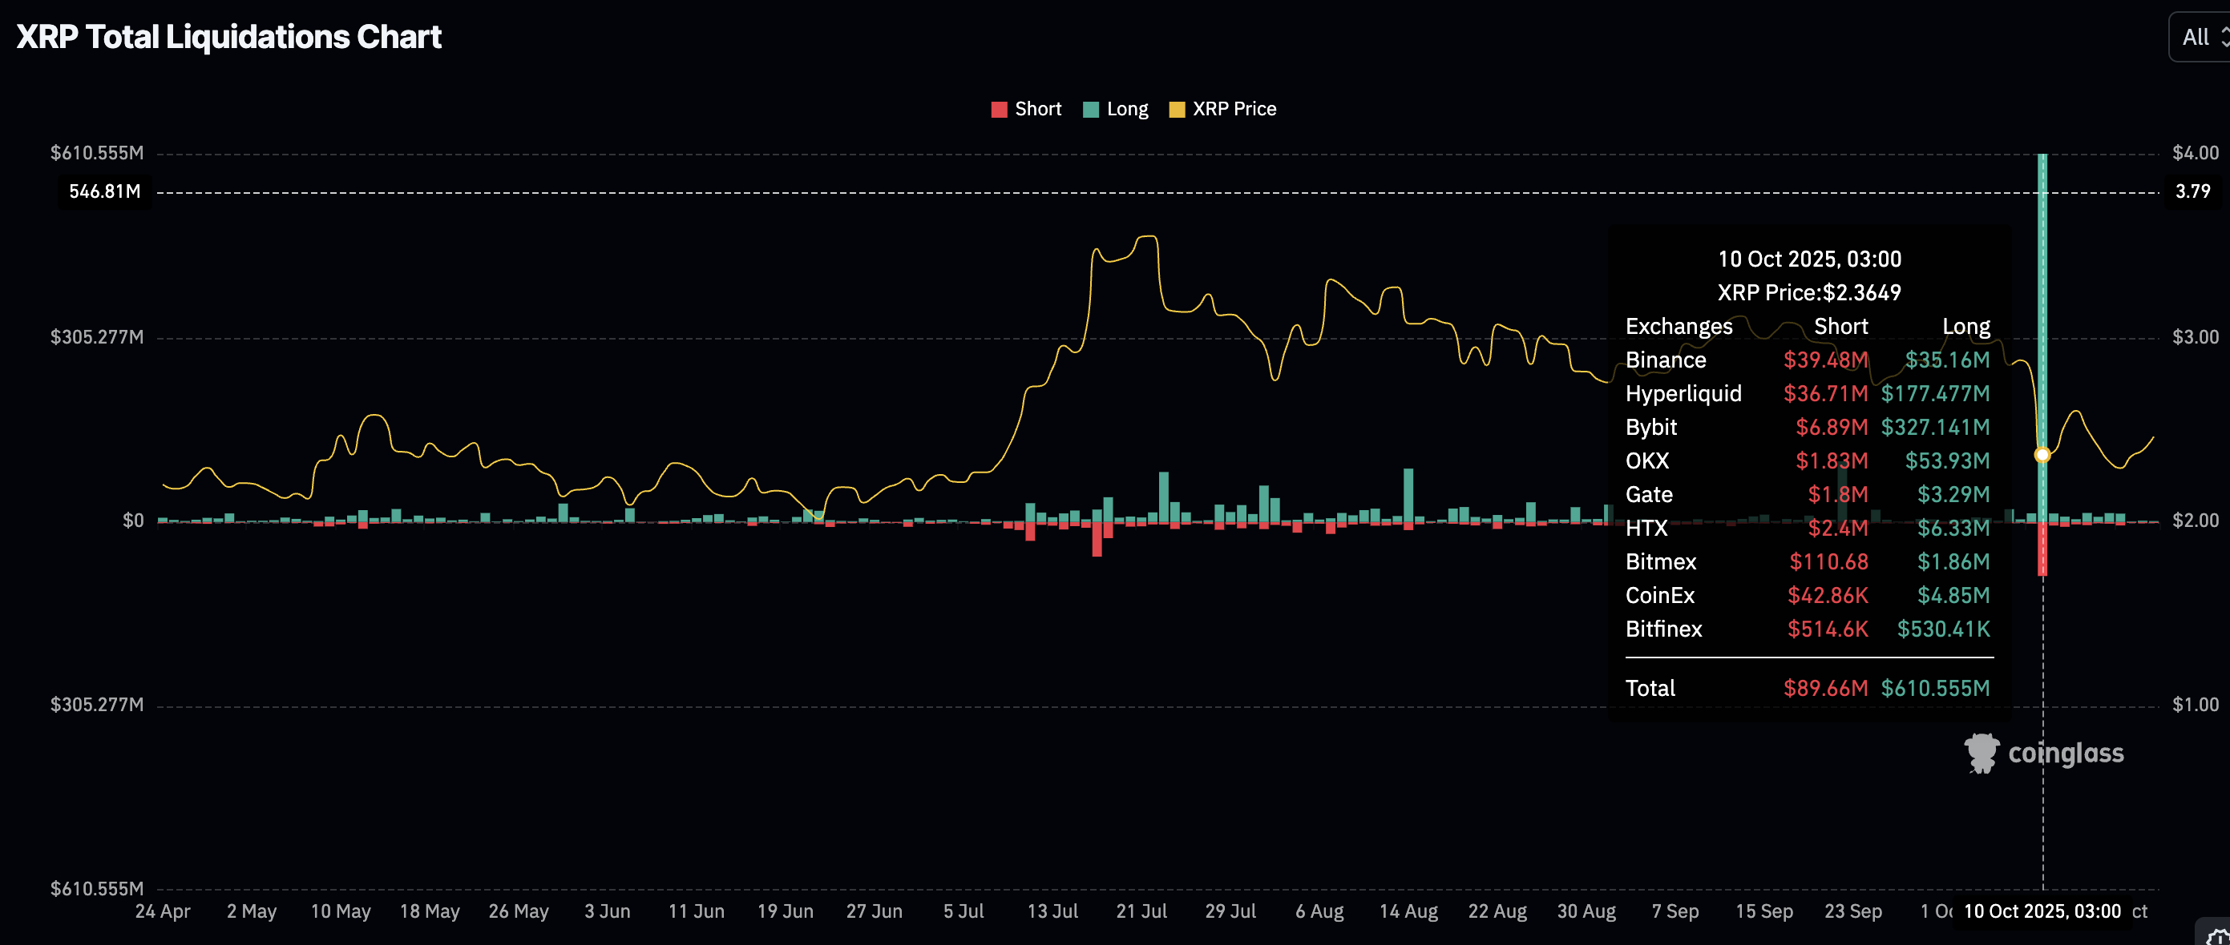2230x945 pixels.
Task: Click the Bybit row in tooltip
Action: tap(1807, 427)
